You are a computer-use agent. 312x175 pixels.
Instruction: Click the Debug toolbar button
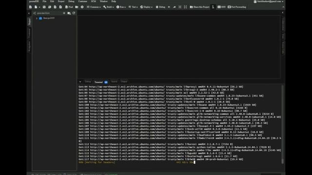coord(160,7)
